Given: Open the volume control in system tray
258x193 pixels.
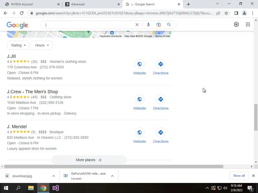Looking at the screenshot, I should [x=225, y=188].
